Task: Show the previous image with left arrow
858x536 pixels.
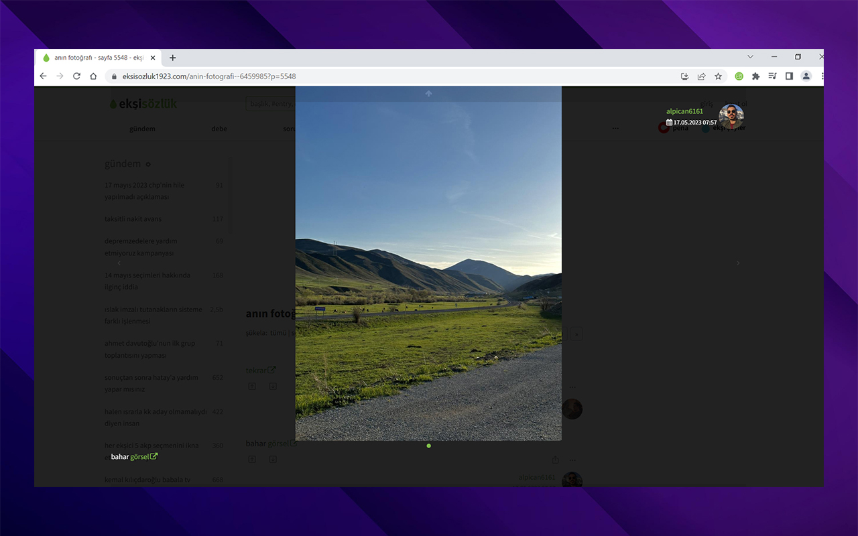Action: [119, 263]
